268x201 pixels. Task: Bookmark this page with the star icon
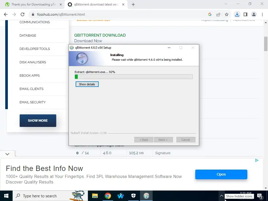(x=227, y=15)
